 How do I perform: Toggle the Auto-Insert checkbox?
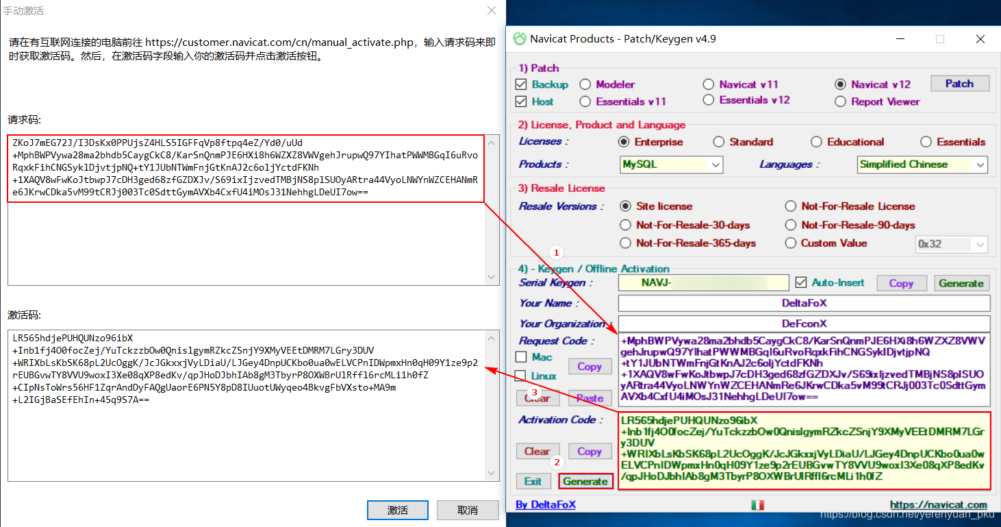(x=801, y=282)
